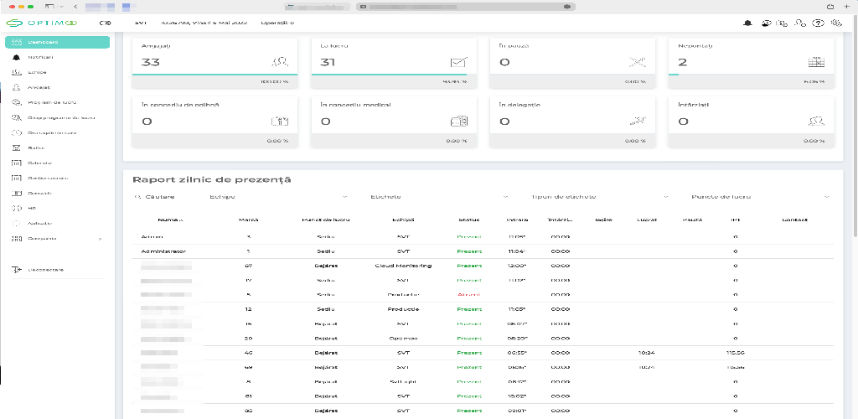Click the La lucru progress bar
The image size is (858, 419).
click(389, 74)
